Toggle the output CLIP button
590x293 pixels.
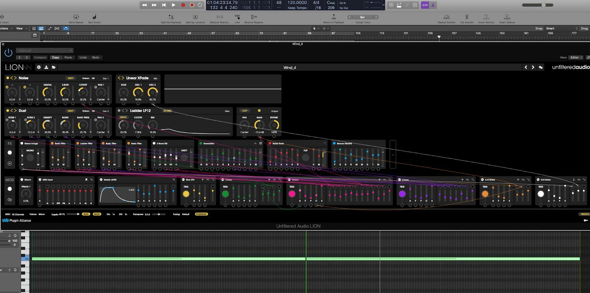point(244,111)
